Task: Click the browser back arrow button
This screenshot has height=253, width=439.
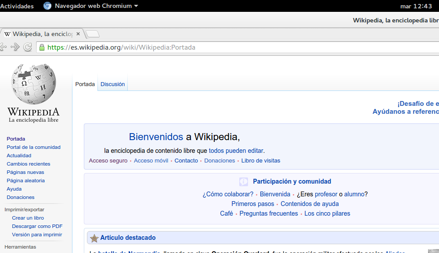Action: [4, 47]
